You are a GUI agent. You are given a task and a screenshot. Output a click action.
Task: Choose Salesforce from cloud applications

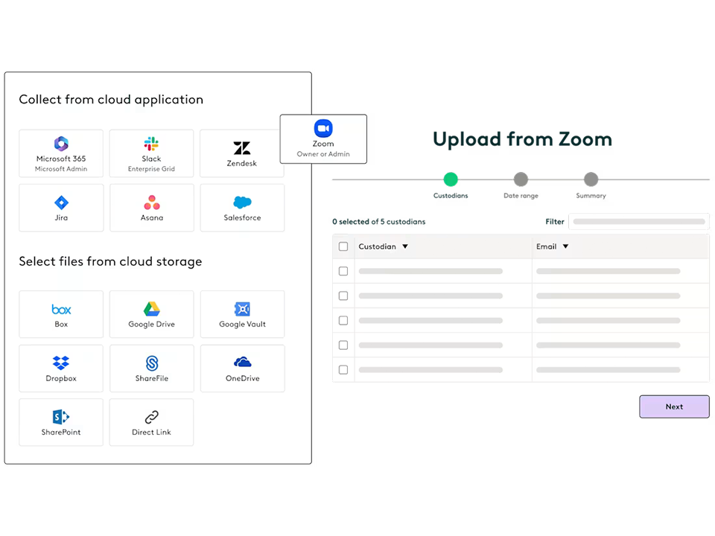[242, 208]
